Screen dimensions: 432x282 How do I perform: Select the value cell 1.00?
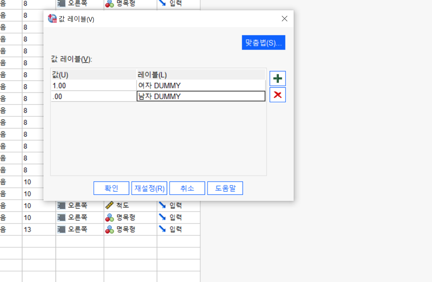pyautogui.click(x=94, y=86)
